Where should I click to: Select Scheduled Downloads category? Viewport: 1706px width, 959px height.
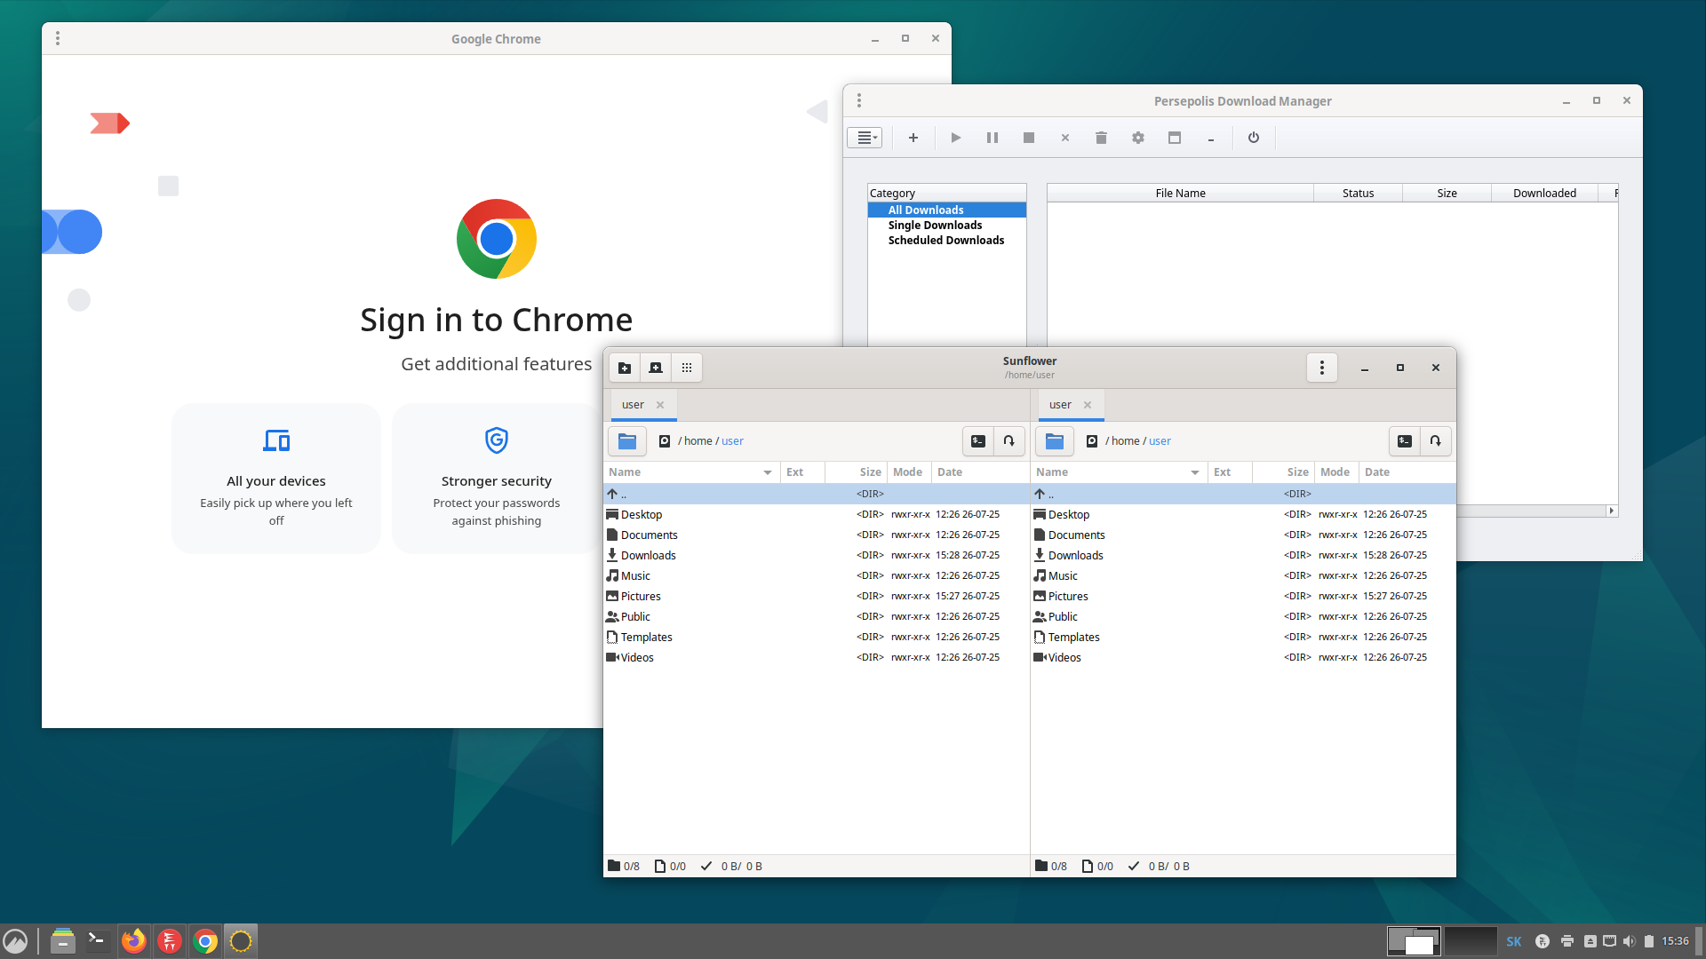click(946, 240)
